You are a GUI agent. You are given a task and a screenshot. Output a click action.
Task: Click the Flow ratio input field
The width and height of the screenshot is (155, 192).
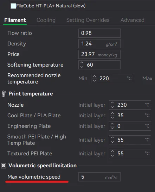click(x=99, y=33)
